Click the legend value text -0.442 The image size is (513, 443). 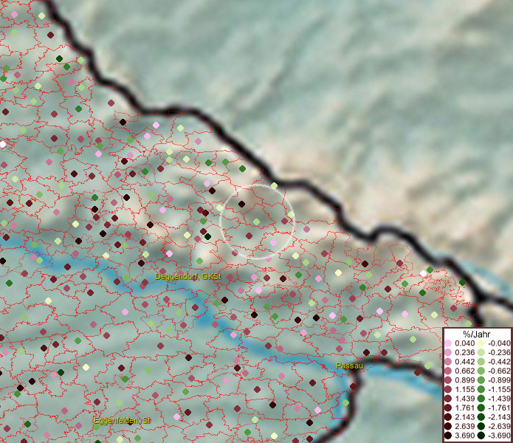(499, 362)
